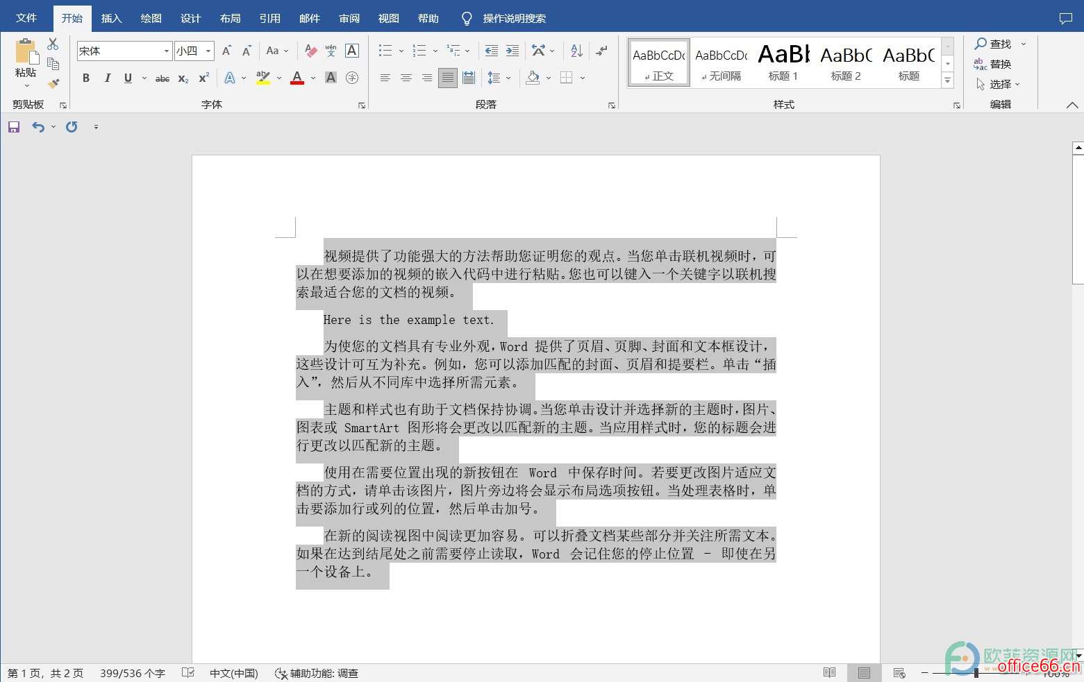This screenshot has height=682, width=1084.
Task: Click the word count 399/536 个字
Action: coord(133,673)
